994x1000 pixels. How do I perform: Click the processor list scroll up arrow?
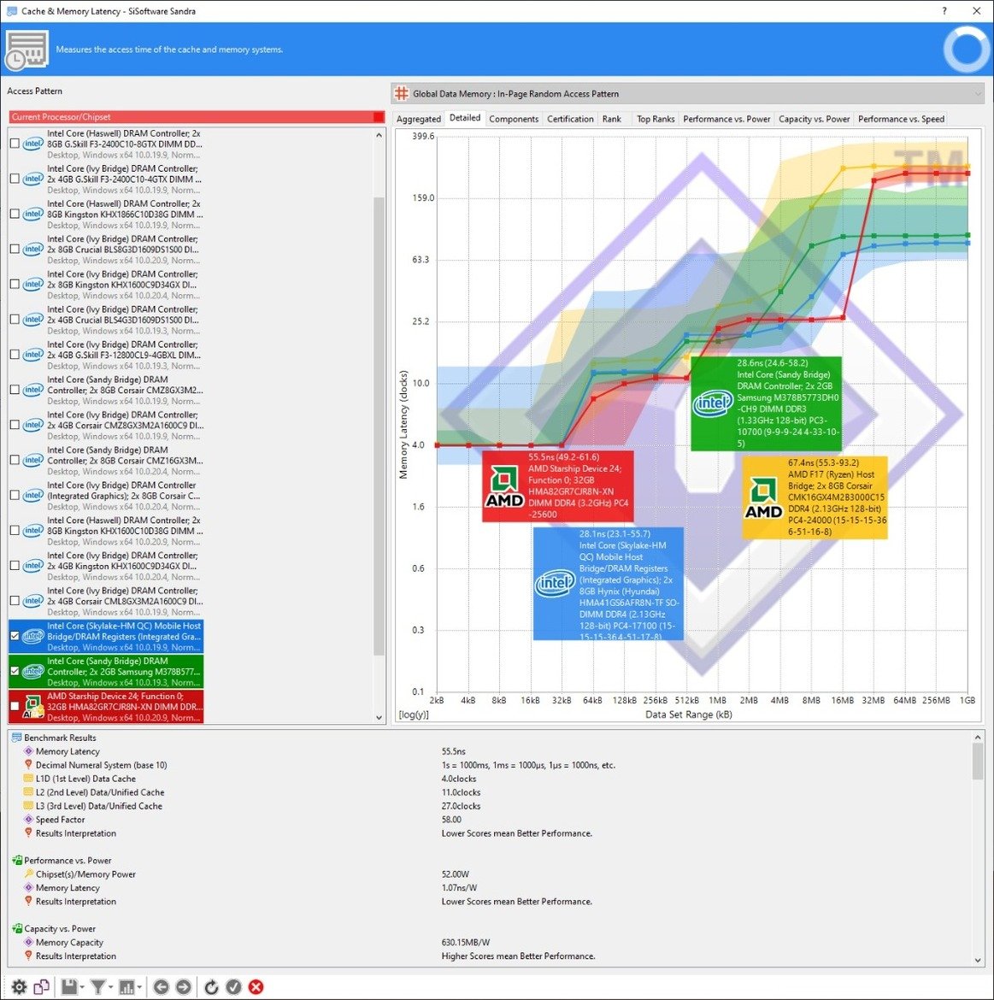click(x=379, y=135)
